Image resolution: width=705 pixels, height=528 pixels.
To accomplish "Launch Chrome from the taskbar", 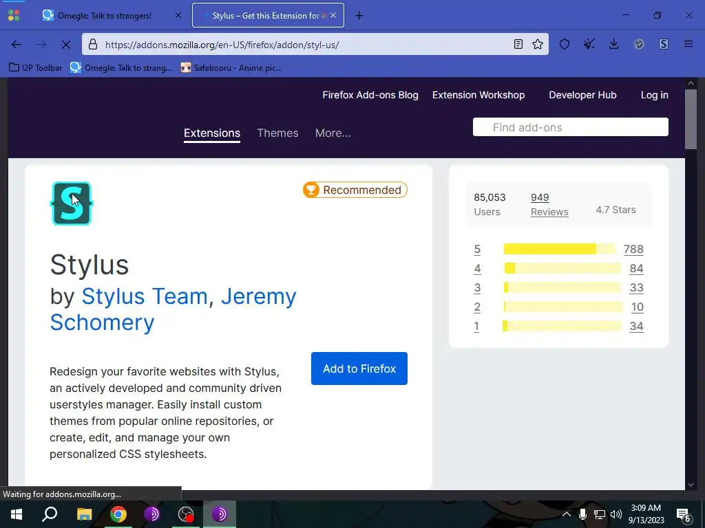I will (118, 514).
